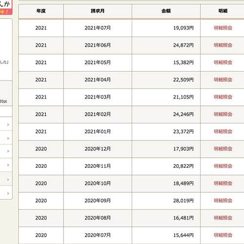Viewport: 244px width, 244px height.
Task: Click the pink campaign banner in the sidebar
Action: (x=6, y=7)
